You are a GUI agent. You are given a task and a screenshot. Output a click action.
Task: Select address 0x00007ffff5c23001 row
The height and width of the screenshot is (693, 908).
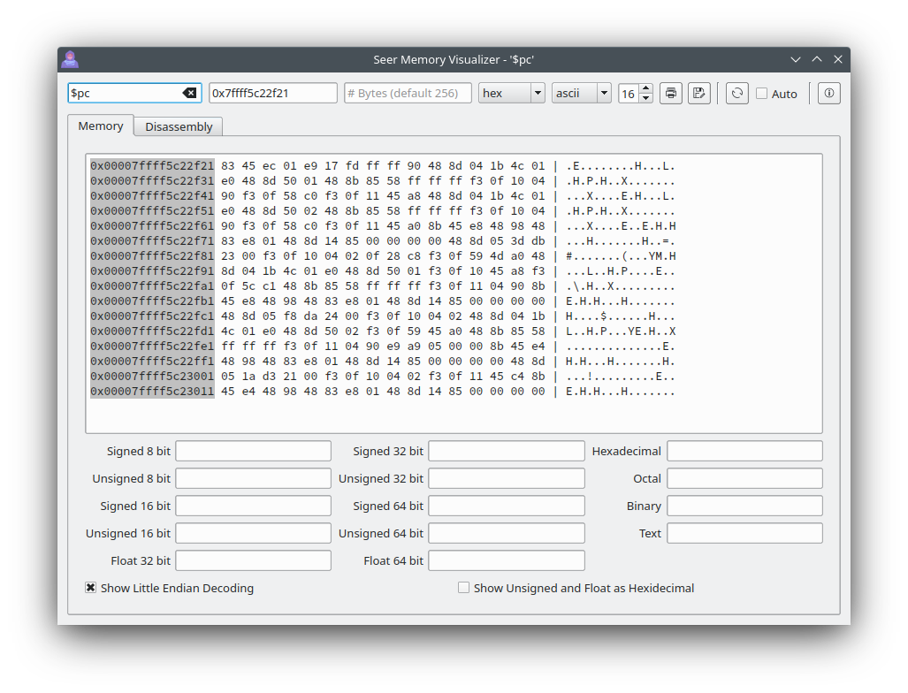click(152, 377)
